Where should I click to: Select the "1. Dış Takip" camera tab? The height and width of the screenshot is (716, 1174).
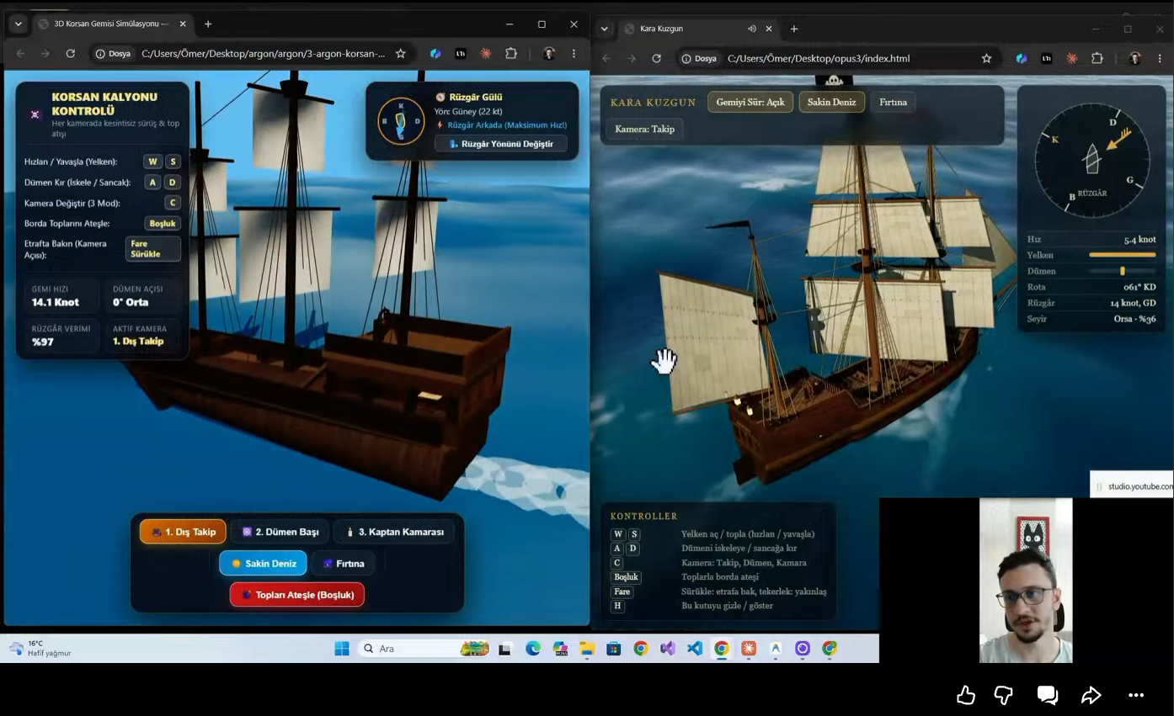click(183, 532)
